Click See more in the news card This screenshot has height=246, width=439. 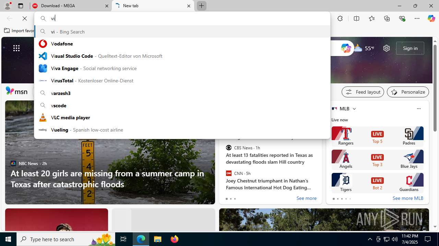coord(306,198)
